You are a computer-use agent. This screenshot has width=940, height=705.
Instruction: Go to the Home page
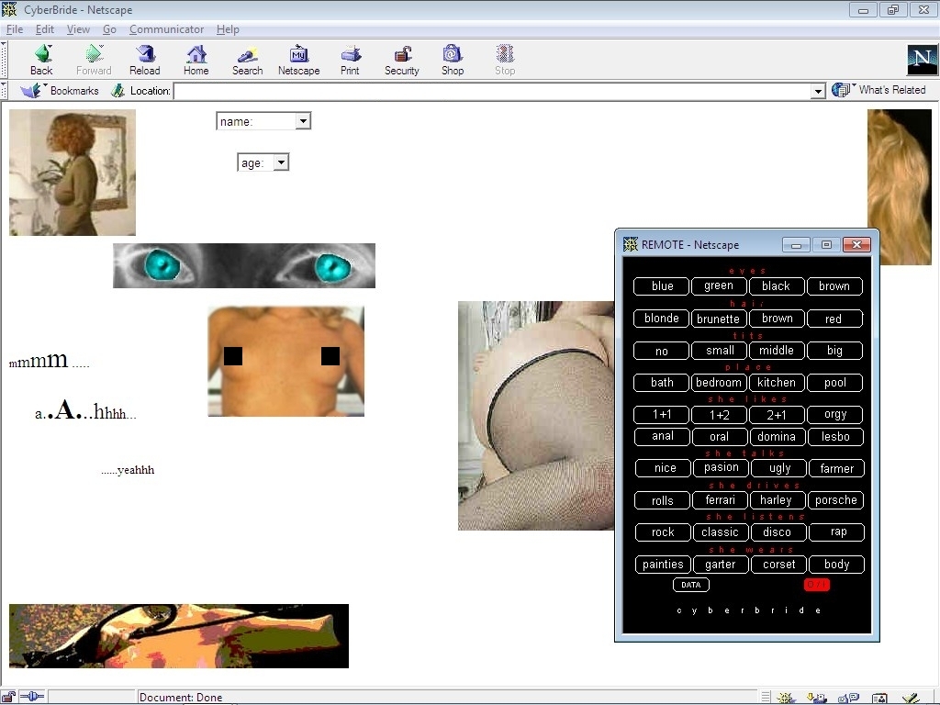[x=196, y=59]
